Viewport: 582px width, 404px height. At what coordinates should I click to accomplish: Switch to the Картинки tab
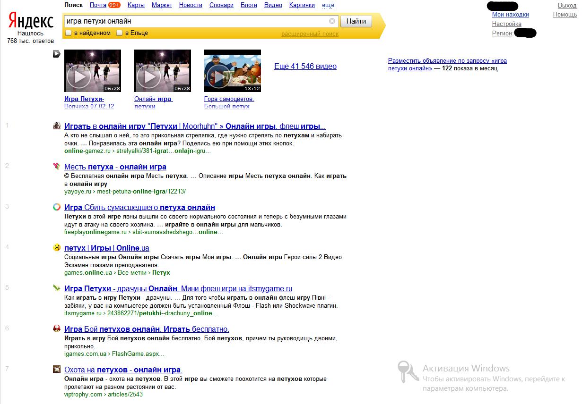302,5
